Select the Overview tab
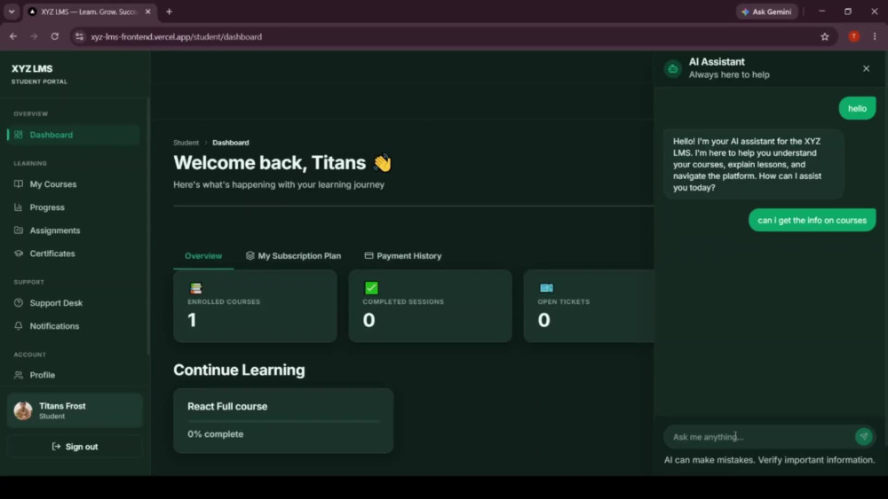Viewport: 888px width, 499px height. click(203, 256)
